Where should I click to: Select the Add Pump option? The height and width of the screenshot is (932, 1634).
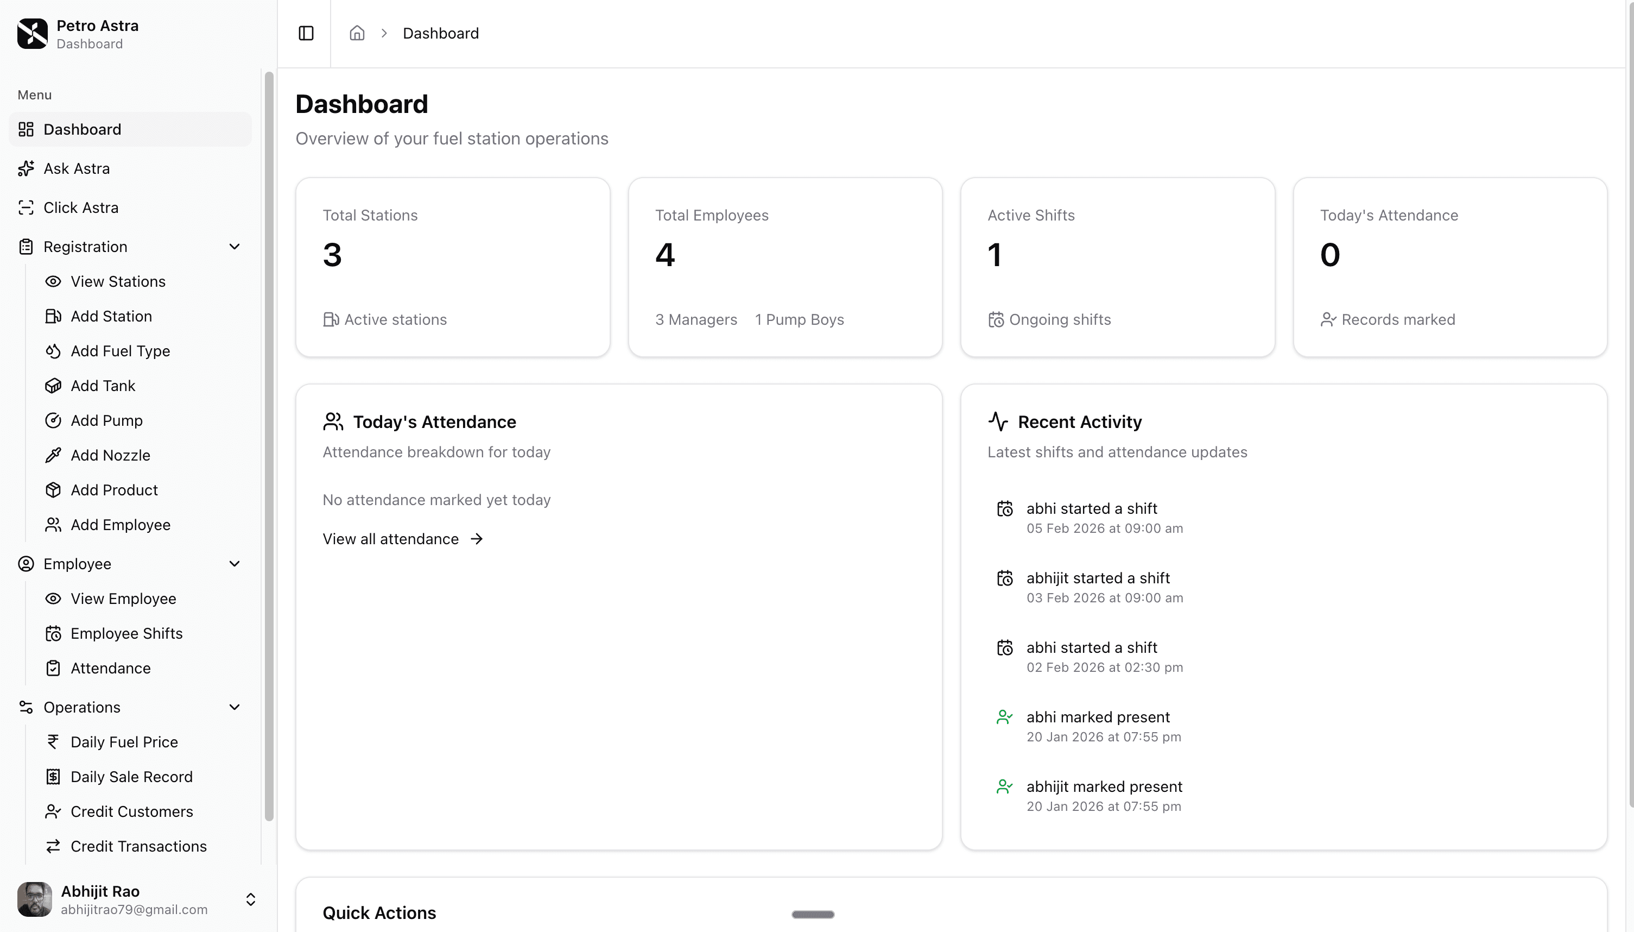coord(106,420)
